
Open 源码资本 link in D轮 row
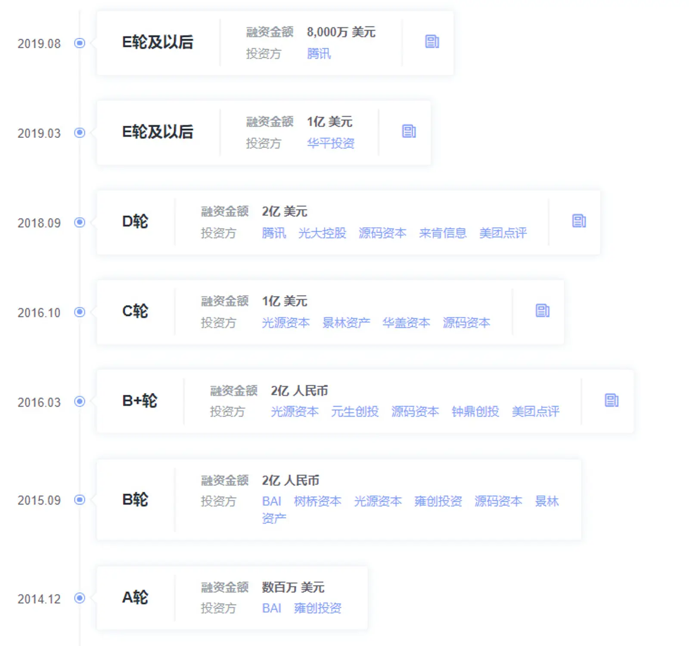383,233
